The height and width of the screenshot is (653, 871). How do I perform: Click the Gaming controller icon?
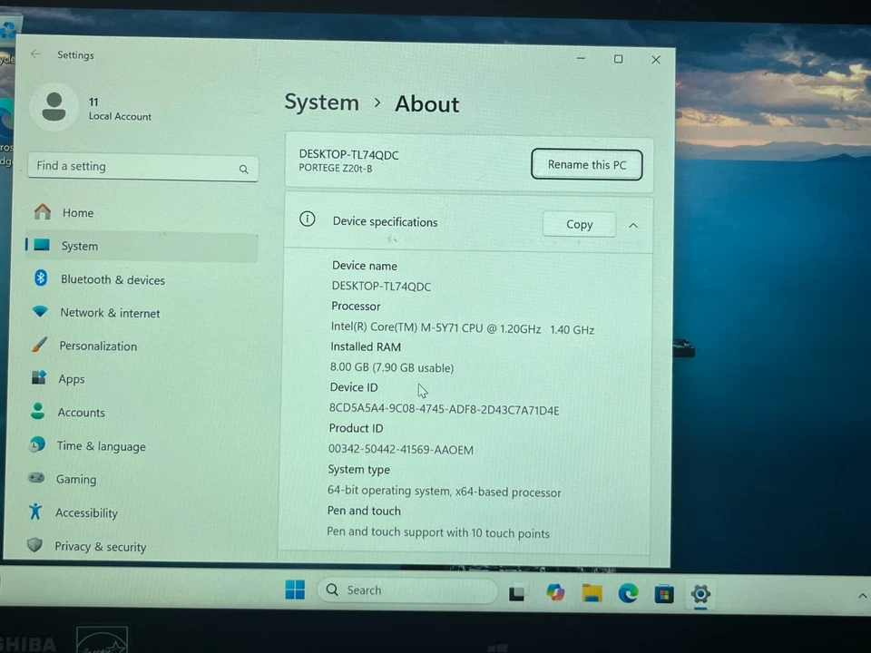(36, 478)
